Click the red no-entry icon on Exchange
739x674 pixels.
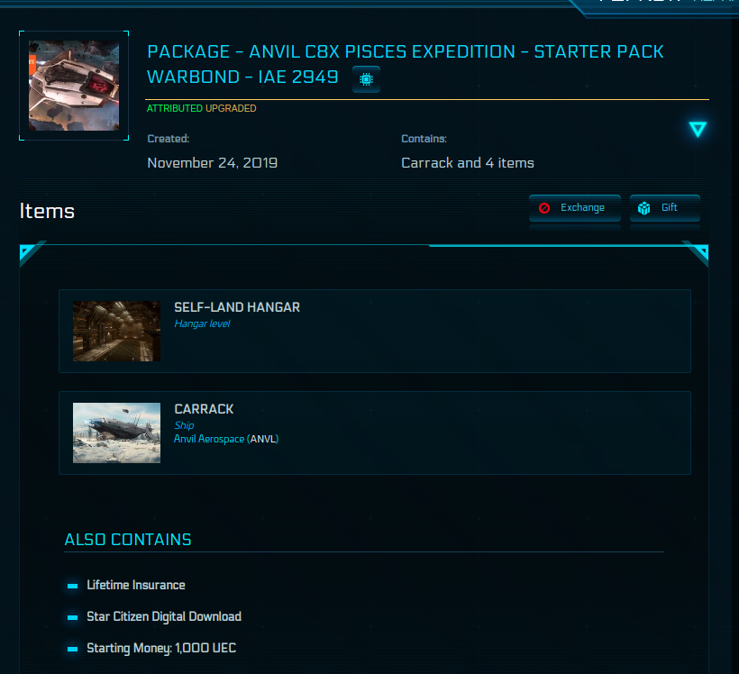coord(544,208)
